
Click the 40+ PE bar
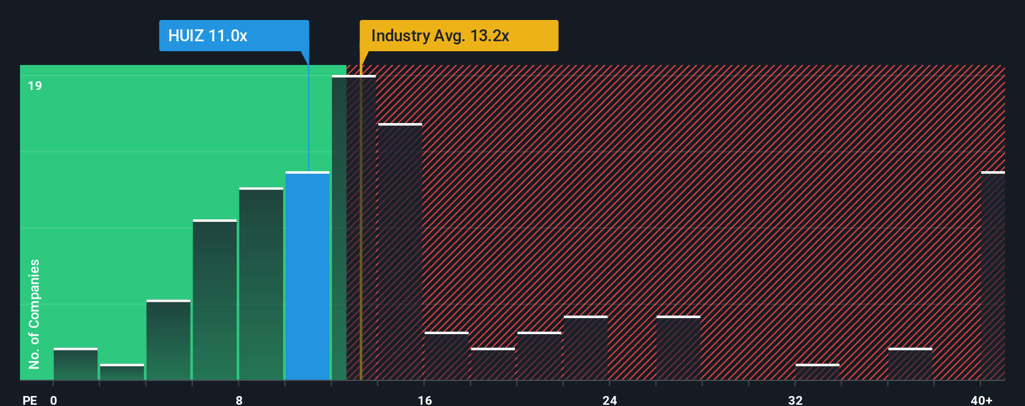click(993, 275)
